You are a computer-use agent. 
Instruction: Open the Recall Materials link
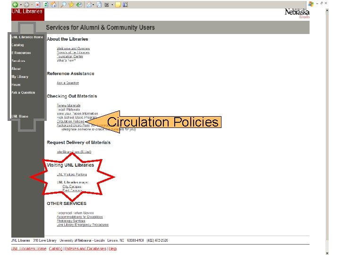pyautogui.click(x=68, y=109)
